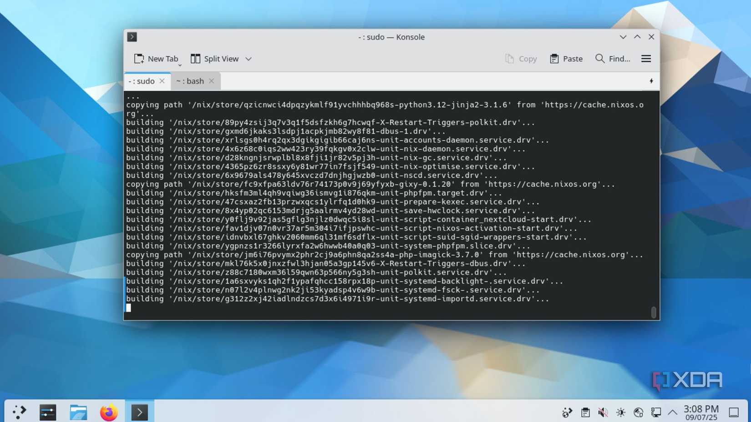This screenshot has height=422, width=751.
Task: Close the bash tab
Action: pyautogui.click(x=211, y=81)
